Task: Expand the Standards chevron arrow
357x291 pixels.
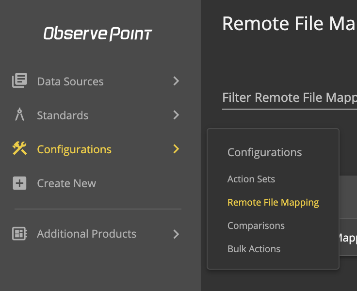Action: (x=176, y=115)
